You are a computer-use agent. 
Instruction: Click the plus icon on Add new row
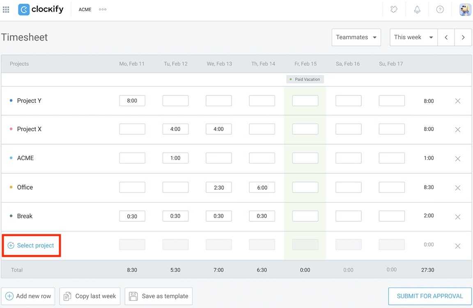pyautogui.click(x=9, y=296)
